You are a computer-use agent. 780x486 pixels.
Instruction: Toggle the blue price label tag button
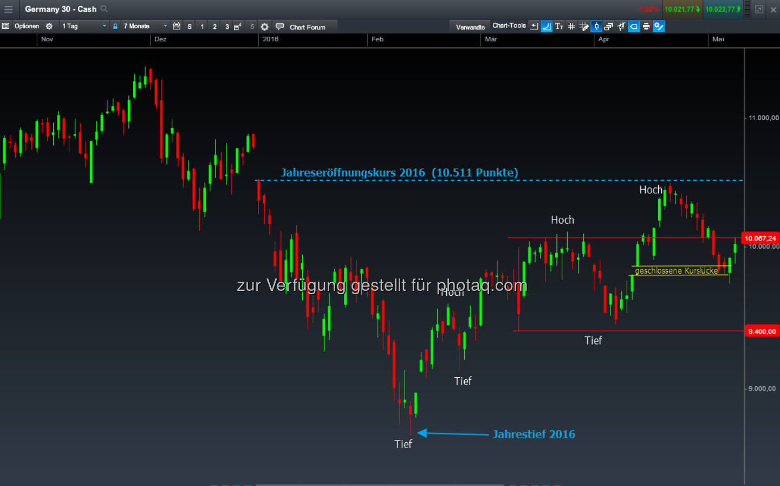[634, 26]
